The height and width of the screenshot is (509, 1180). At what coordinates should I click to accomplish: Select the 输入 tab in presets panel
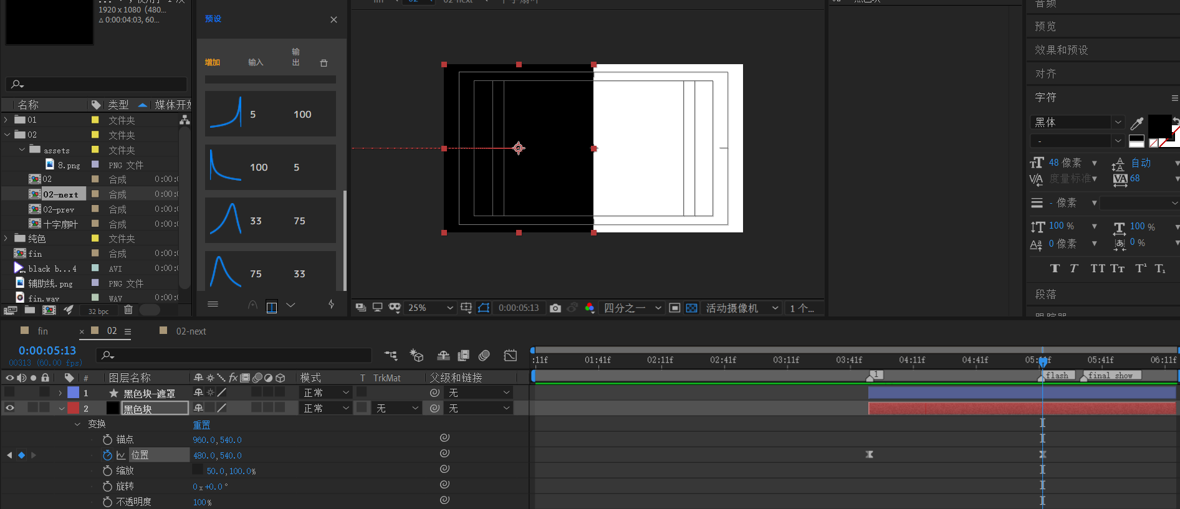coord(256,62)
